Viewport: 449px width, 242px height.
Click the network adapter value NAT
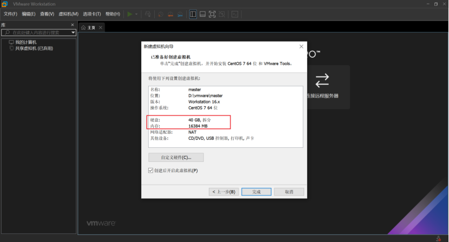[193, 132]
